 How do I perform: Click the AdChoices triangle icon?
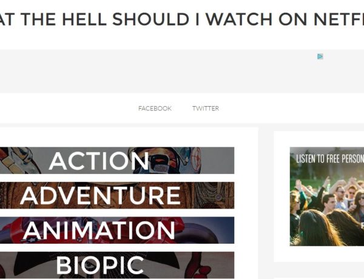tap(320, 56)
